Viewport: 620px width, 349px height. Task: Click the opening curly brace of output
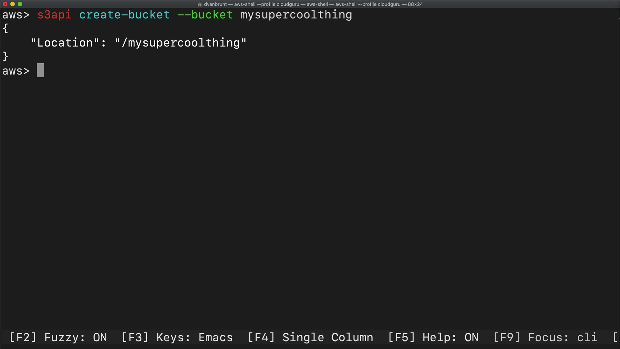point(5,29)
